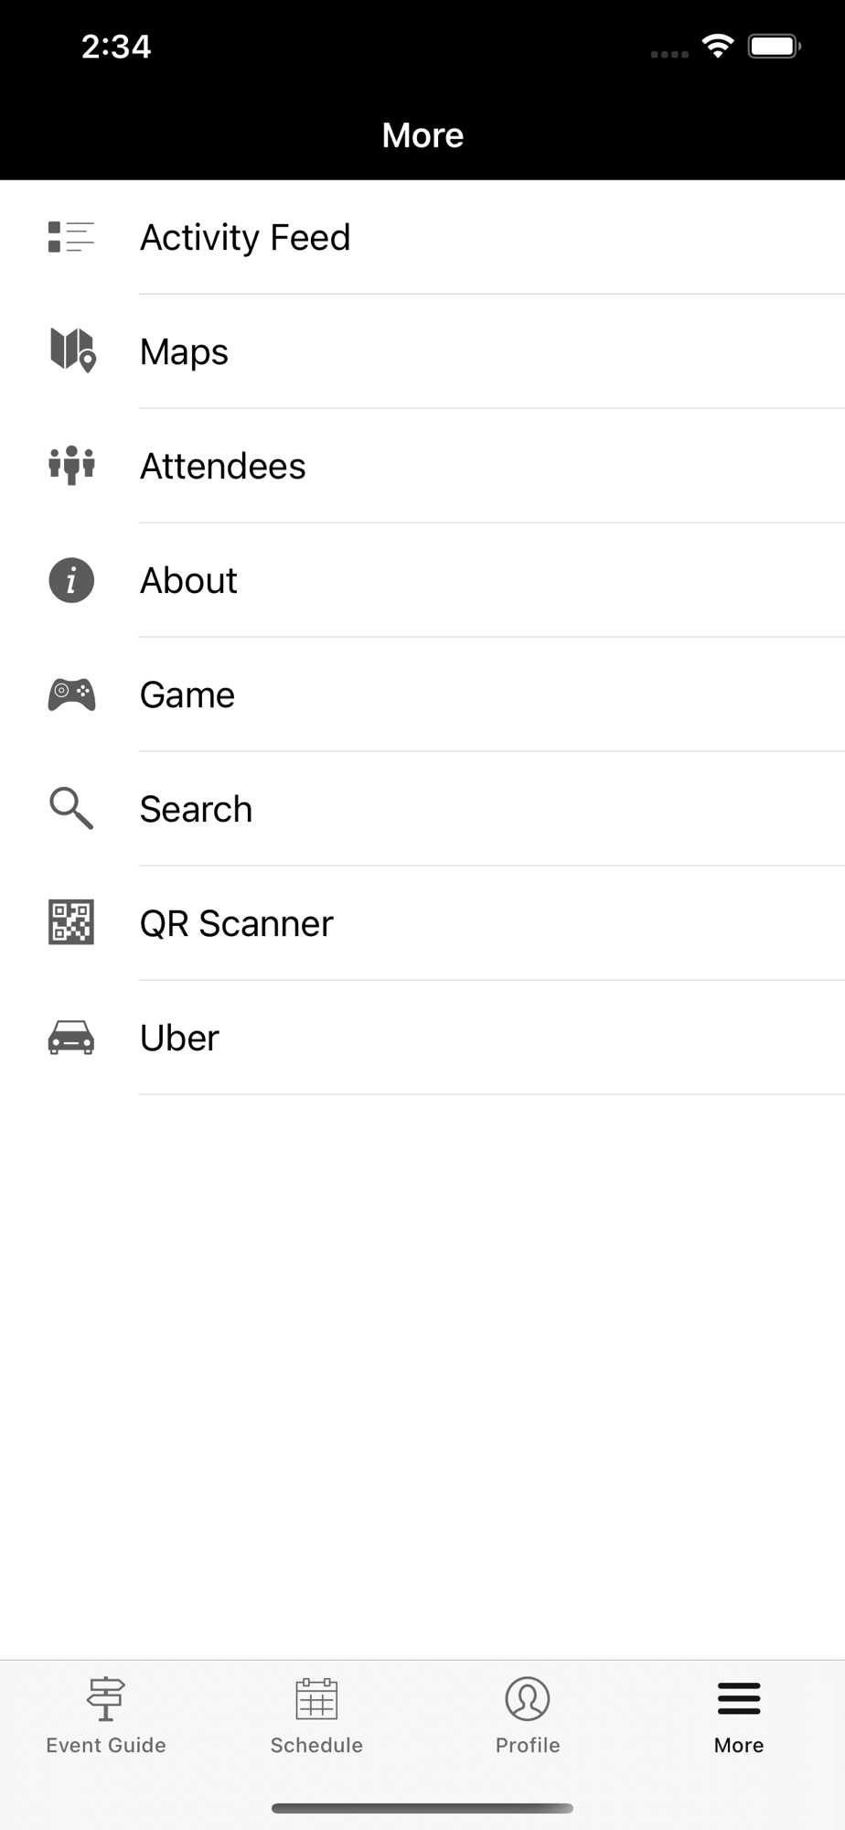Switch to the Profile tab
Viewport: 845px width, 1830px height.
click(x=528, y=1716)
